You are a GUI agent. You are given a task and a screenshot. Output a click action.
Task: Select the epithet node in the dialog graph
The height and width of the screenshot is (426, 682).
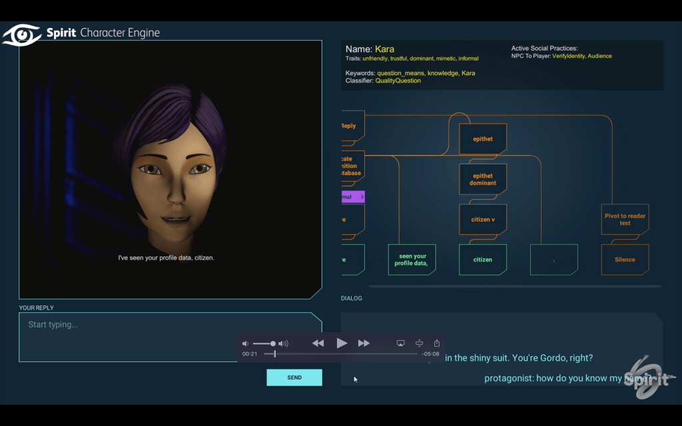coord(482,139)
